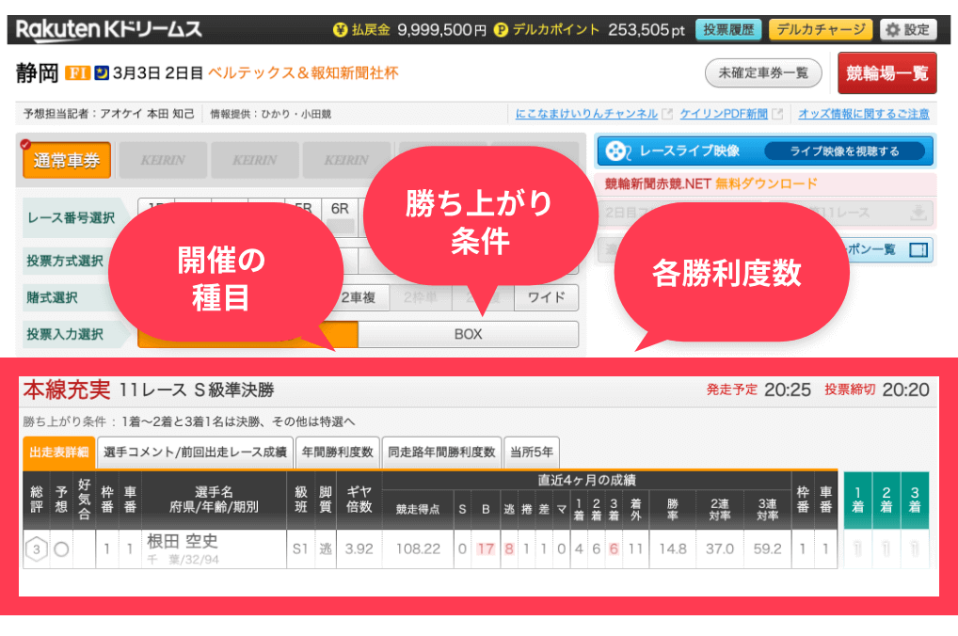Click the デルカチャージ charge button
958x636 pixels.
pyautogui.click(x=821, y=29)
